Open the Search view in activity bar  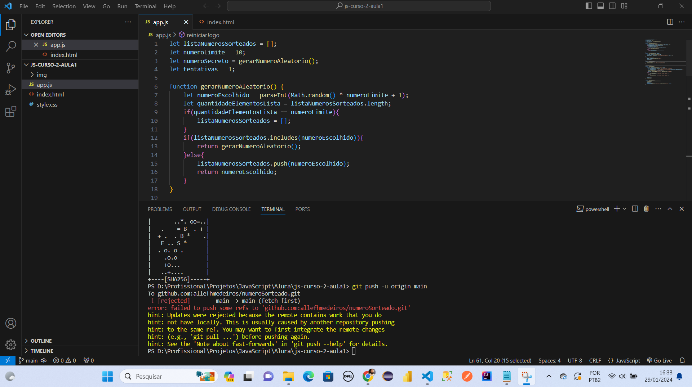coord(11,46)
